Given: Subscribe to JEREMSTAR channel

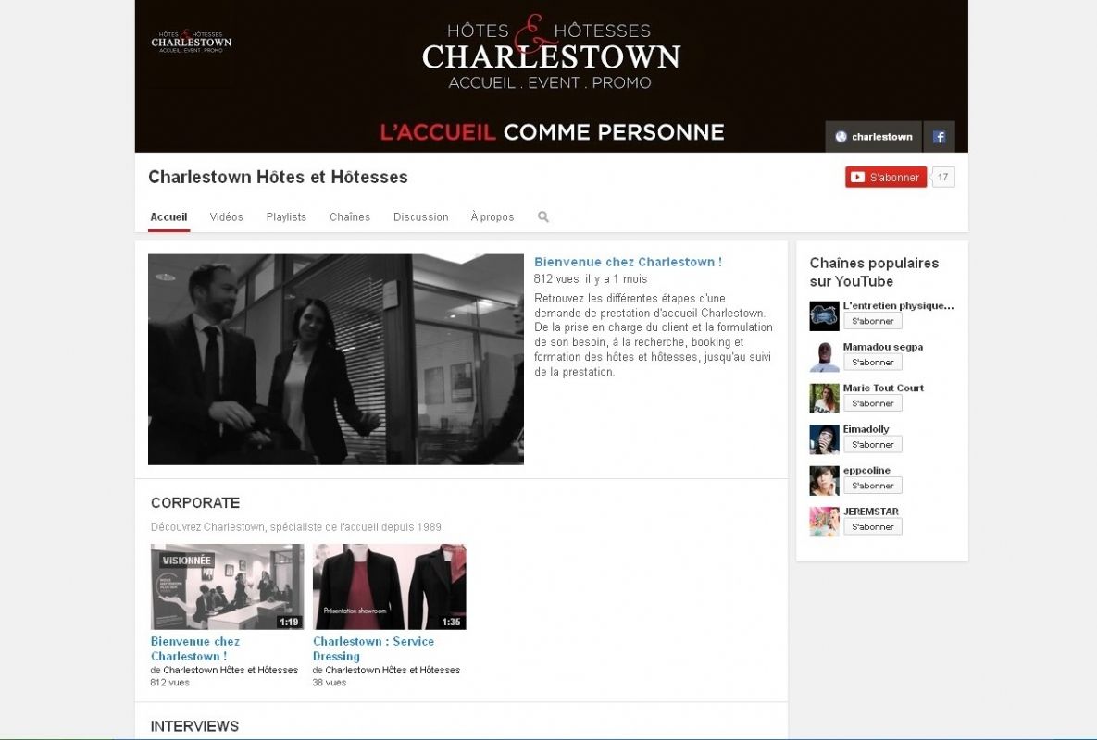Looking at the screenshot, I should pyautogui.click(x=872, y=527).
